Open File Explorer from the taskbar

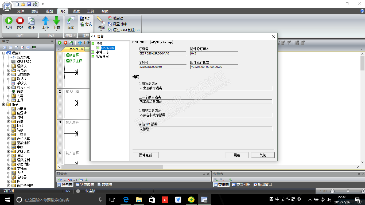tap(139, 200)
